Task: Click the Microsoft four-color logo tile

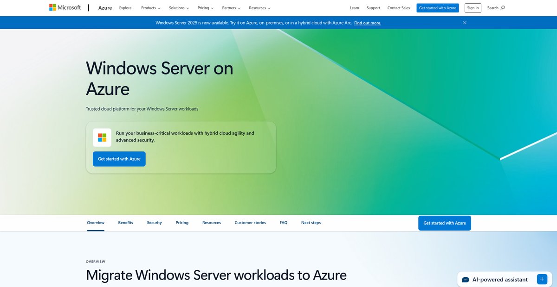Action: pyautogui.click(x=102, y=137)
